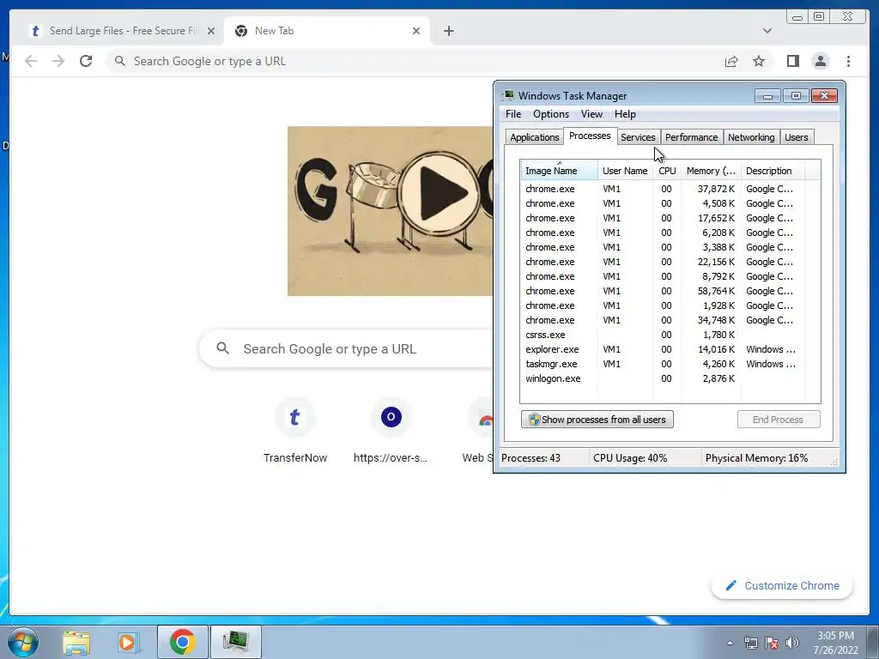Switch to Users tab
The image size is (879, 659).
[796, 137]
